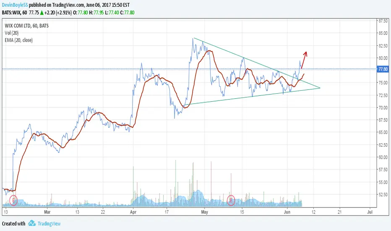This screenshot has width=391, height=231.
Task: Click the 52.50 price axis label
Action: [x=383, y=194]
